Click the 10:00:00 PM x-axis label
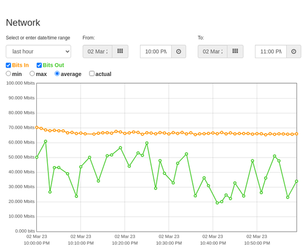 pyautogui.click(x=37, y=243)
